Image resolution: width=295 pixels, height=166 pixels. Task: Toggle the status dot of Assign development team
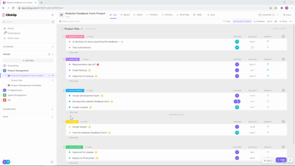click(70, 95)
